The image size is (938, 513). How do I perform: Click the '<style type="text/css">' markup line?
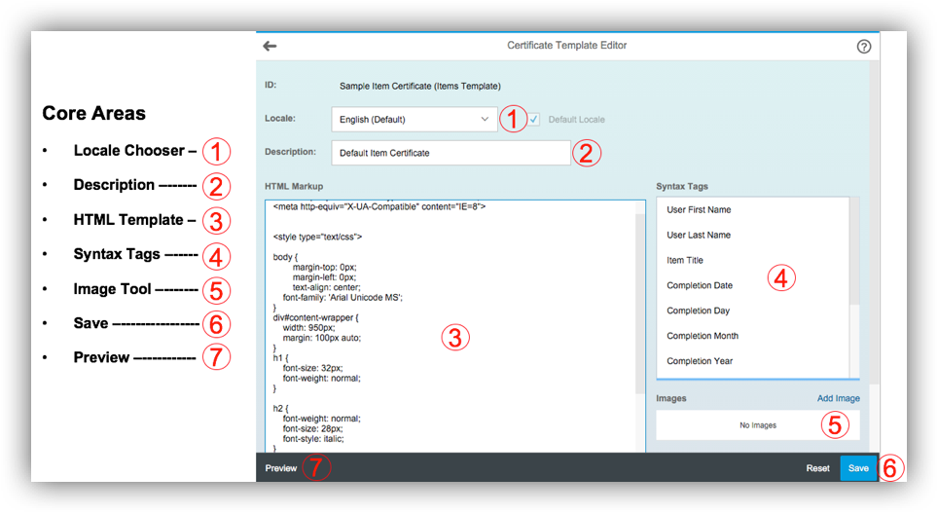(x=317, y=237)
